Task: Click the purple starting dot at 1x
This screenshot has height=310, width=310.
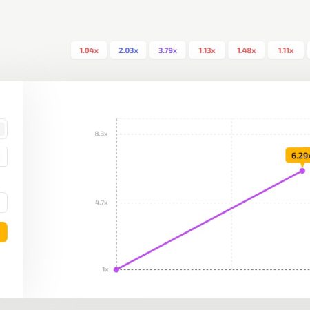Action: pos(116,269)
